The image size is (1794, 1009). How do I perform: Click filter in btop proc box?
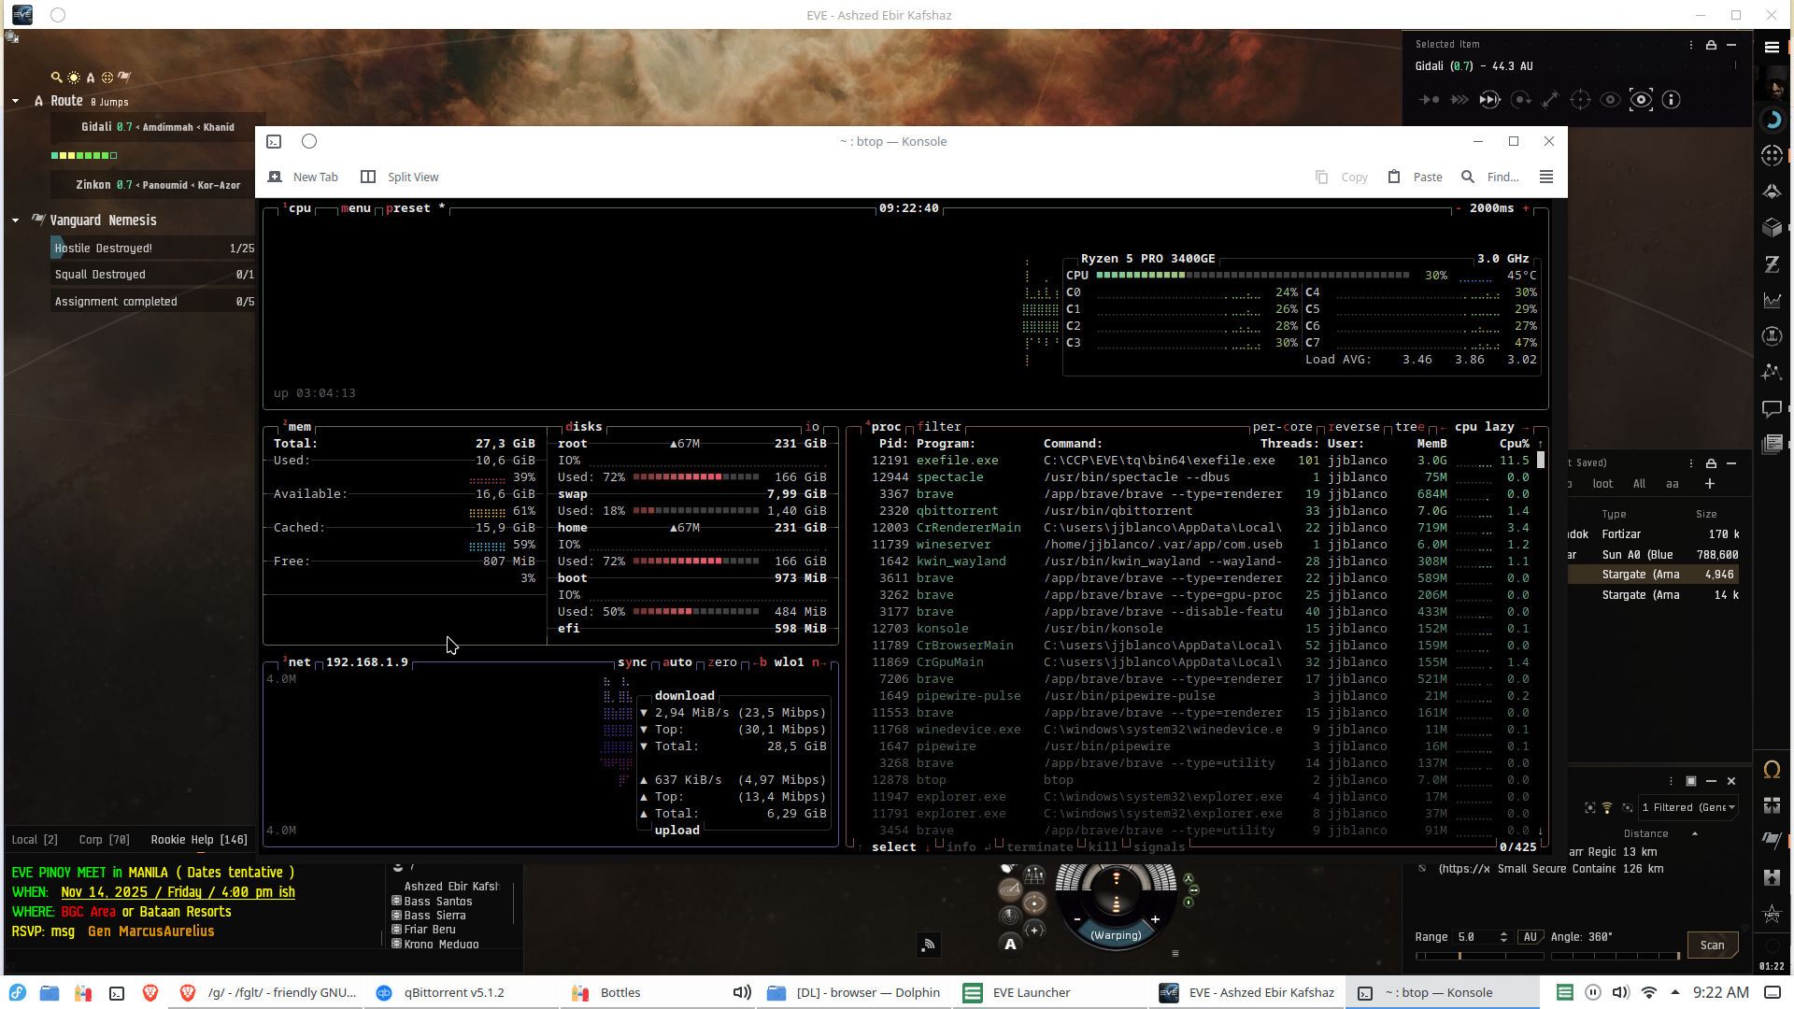click(939, 427)
